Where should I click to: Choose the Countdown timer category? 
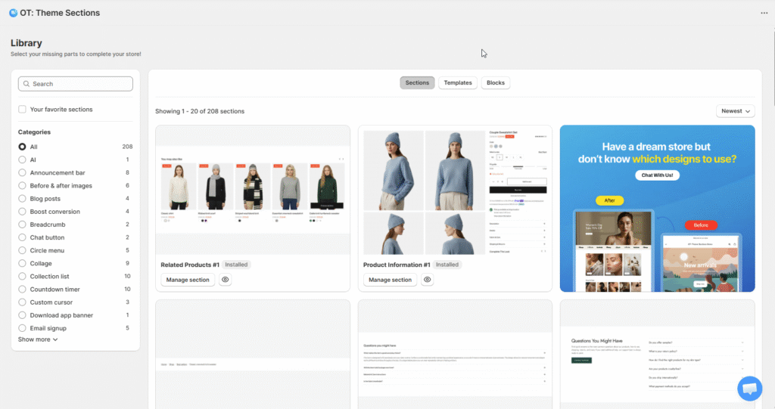click(x=22, y=289)
